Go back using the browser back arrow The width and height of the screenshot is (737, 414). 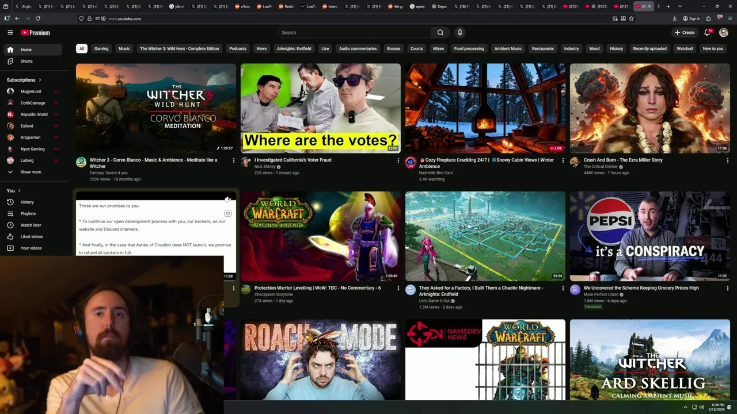[x=17, y=18]
